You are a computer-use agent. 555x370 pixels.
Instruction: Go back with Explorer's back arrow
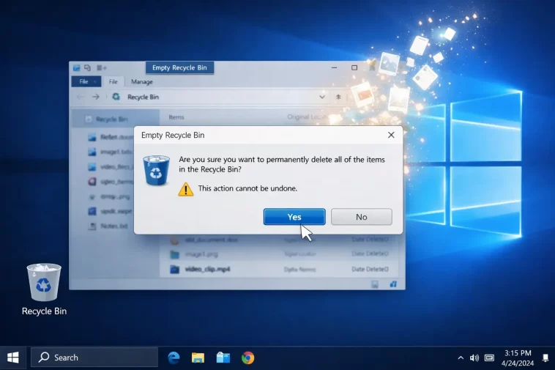[x=81, y=97]
